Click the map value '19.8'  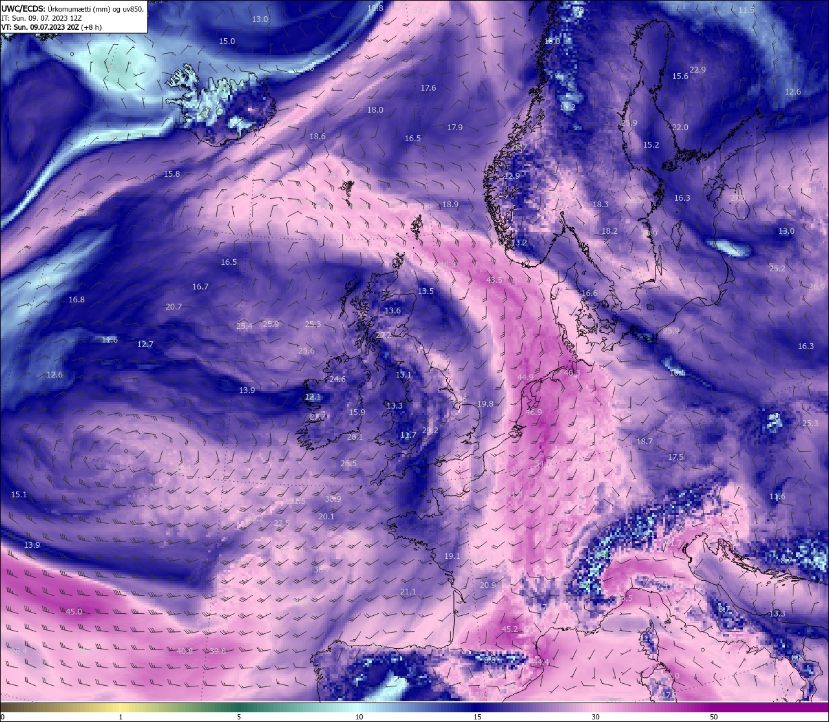(485, 404)
